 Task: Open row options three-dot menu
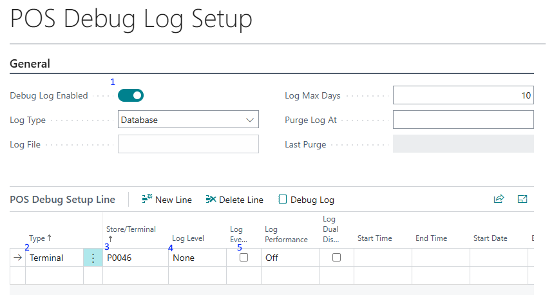click(x=93, y=258)
